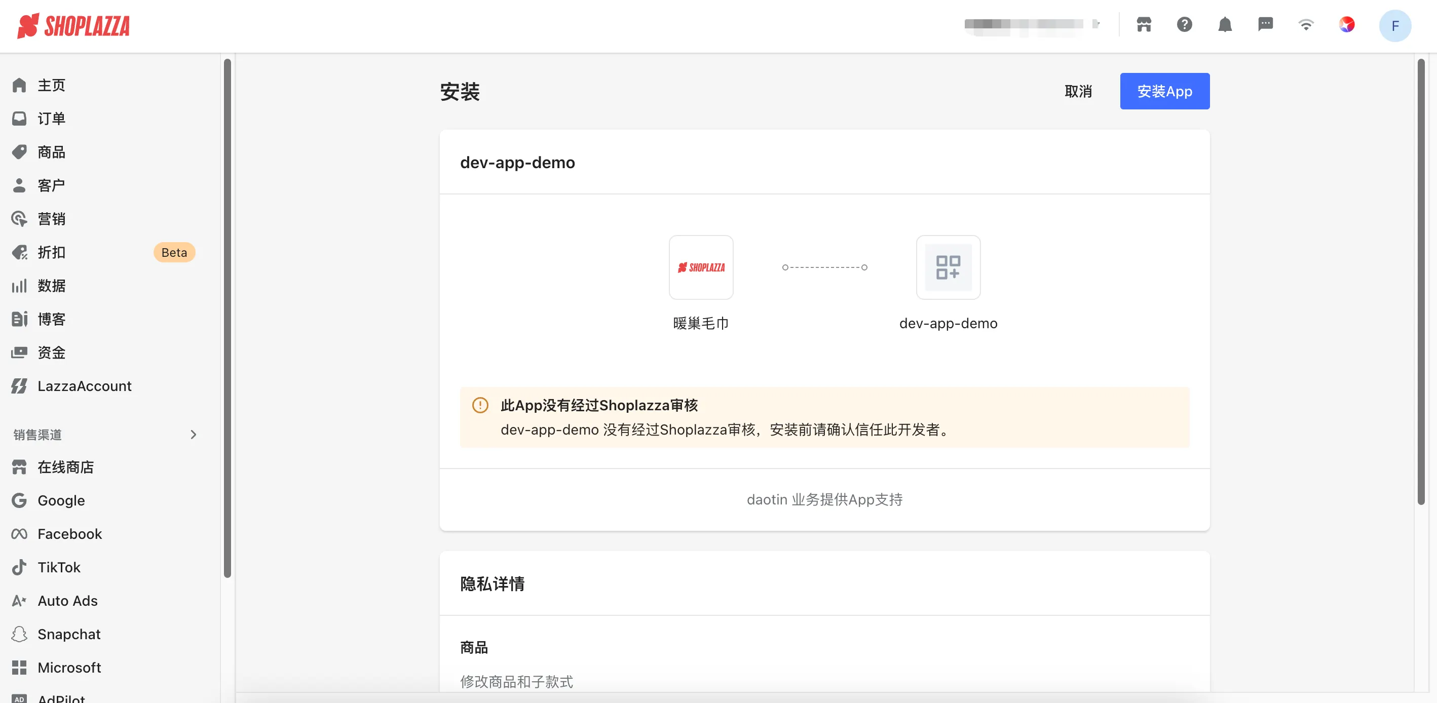Click the Facebook meta icon
This screenshot has width=1437, height=703.
click(x=20, y=534)
